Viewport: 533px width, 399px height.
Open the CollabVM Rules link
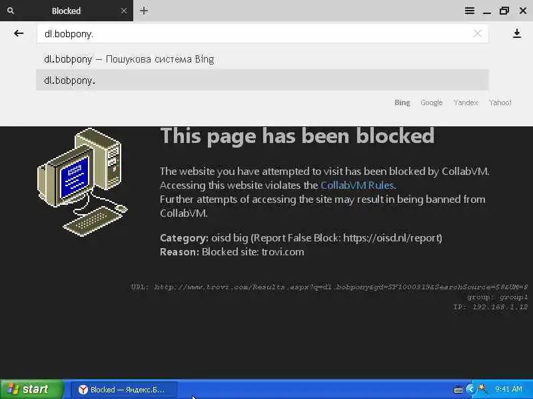click(357, 186)
